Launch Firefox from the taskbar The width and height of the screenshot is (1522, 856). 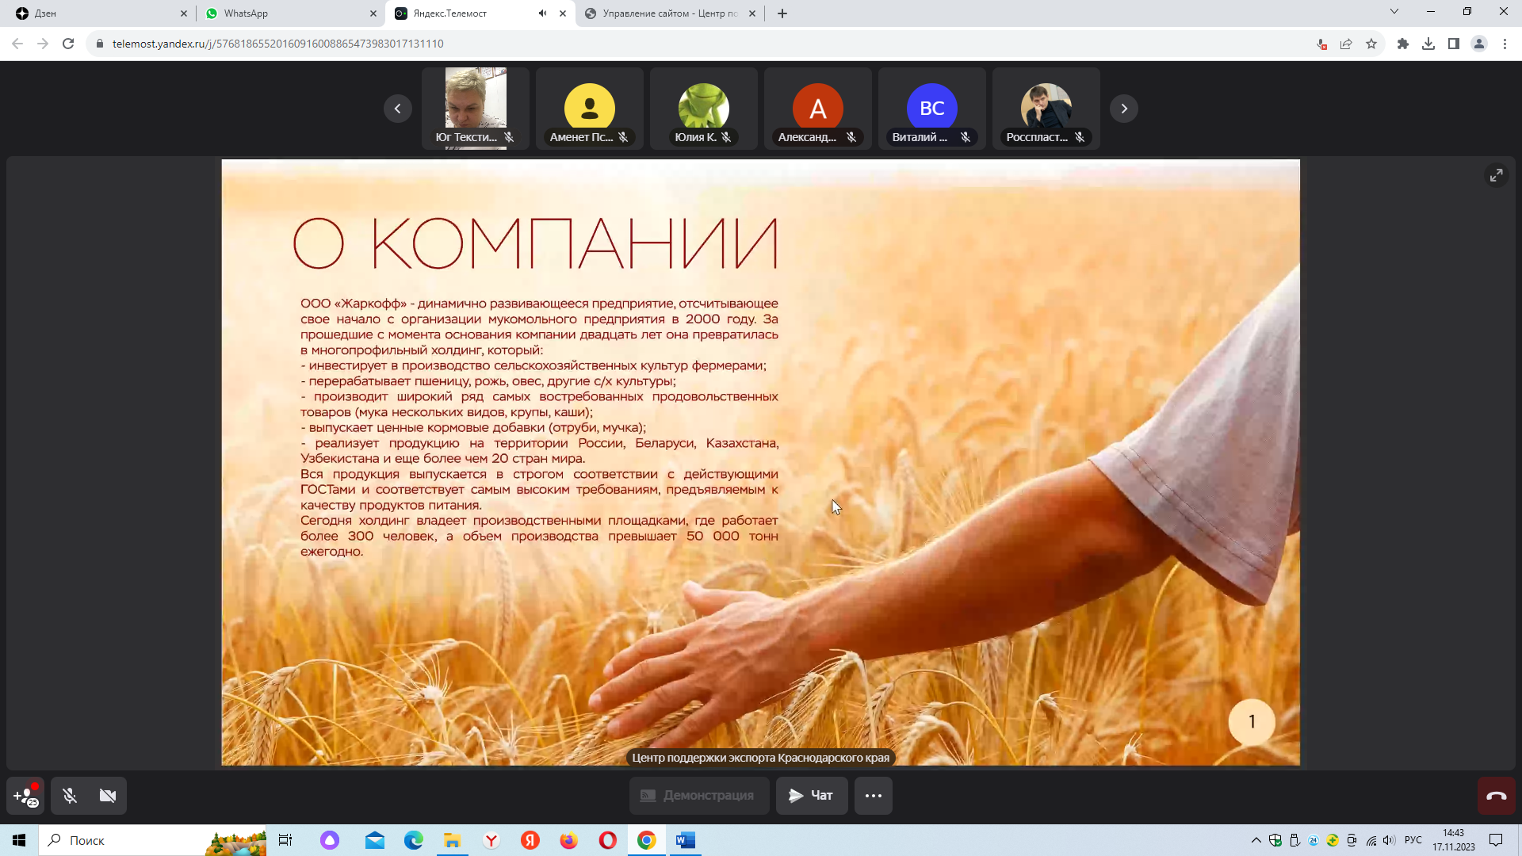(569, 840)
